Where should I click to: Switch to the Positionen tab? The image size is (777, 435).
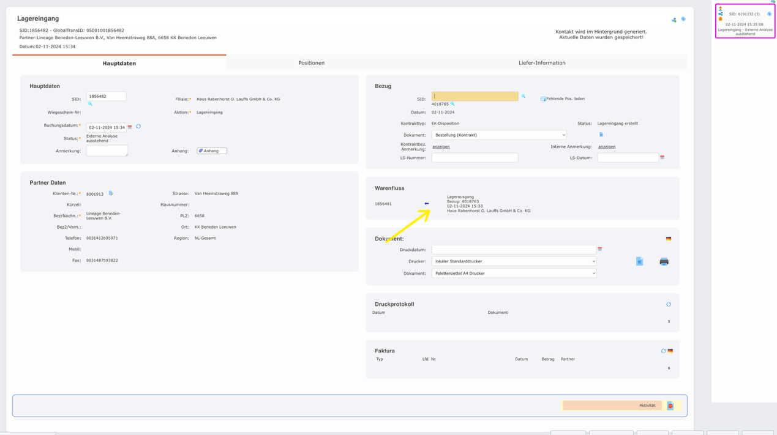311,63
